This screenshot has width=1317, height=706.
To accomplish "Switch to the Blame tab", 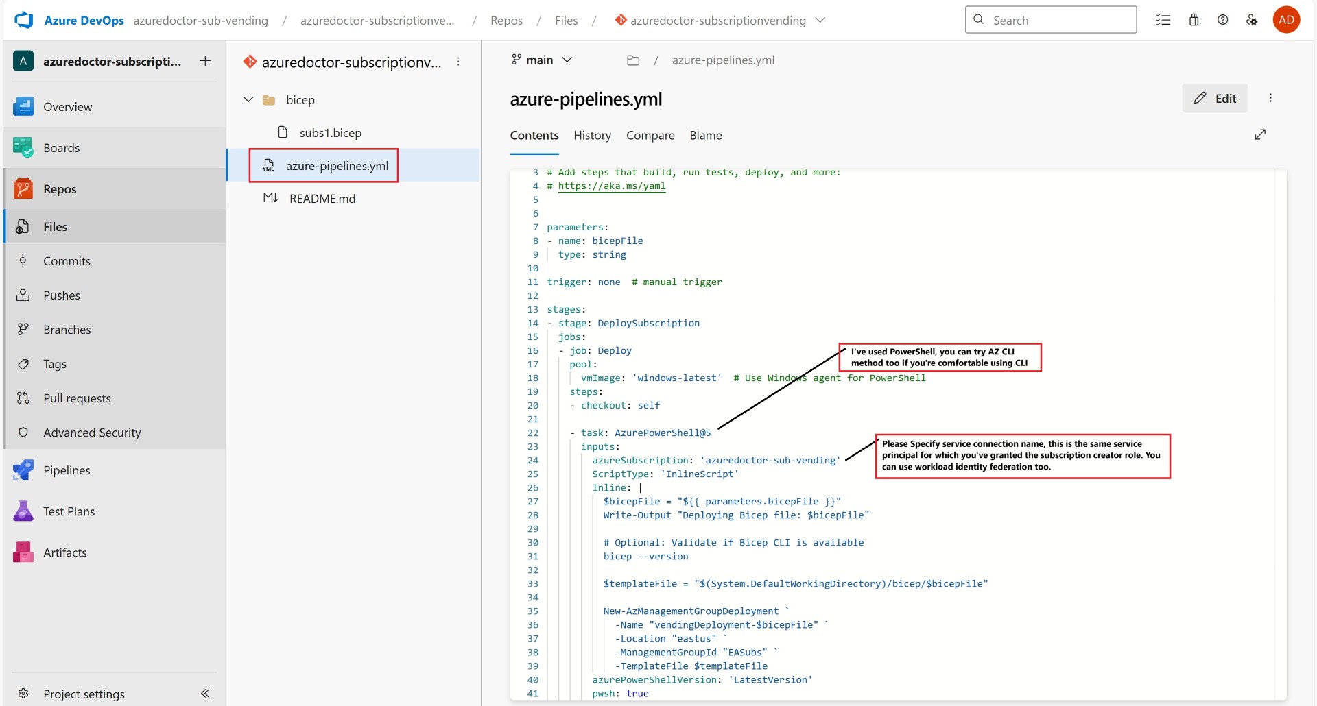I will coord(706,136).
